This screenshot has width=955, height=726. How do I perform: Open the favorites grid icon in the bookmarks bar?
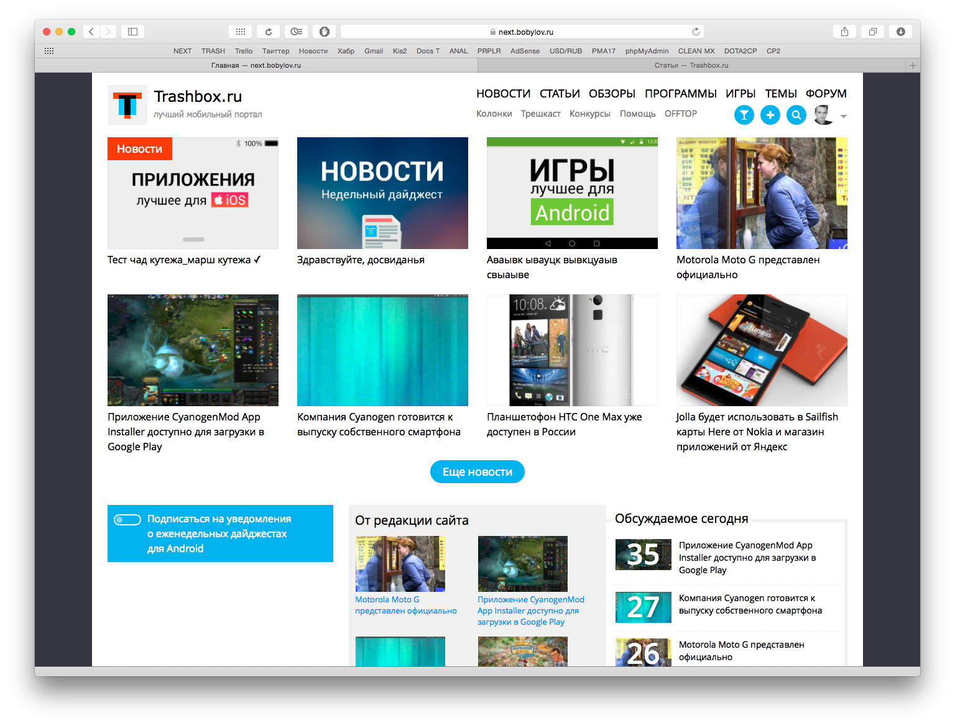pyautogui.click(x=49, y=51)
